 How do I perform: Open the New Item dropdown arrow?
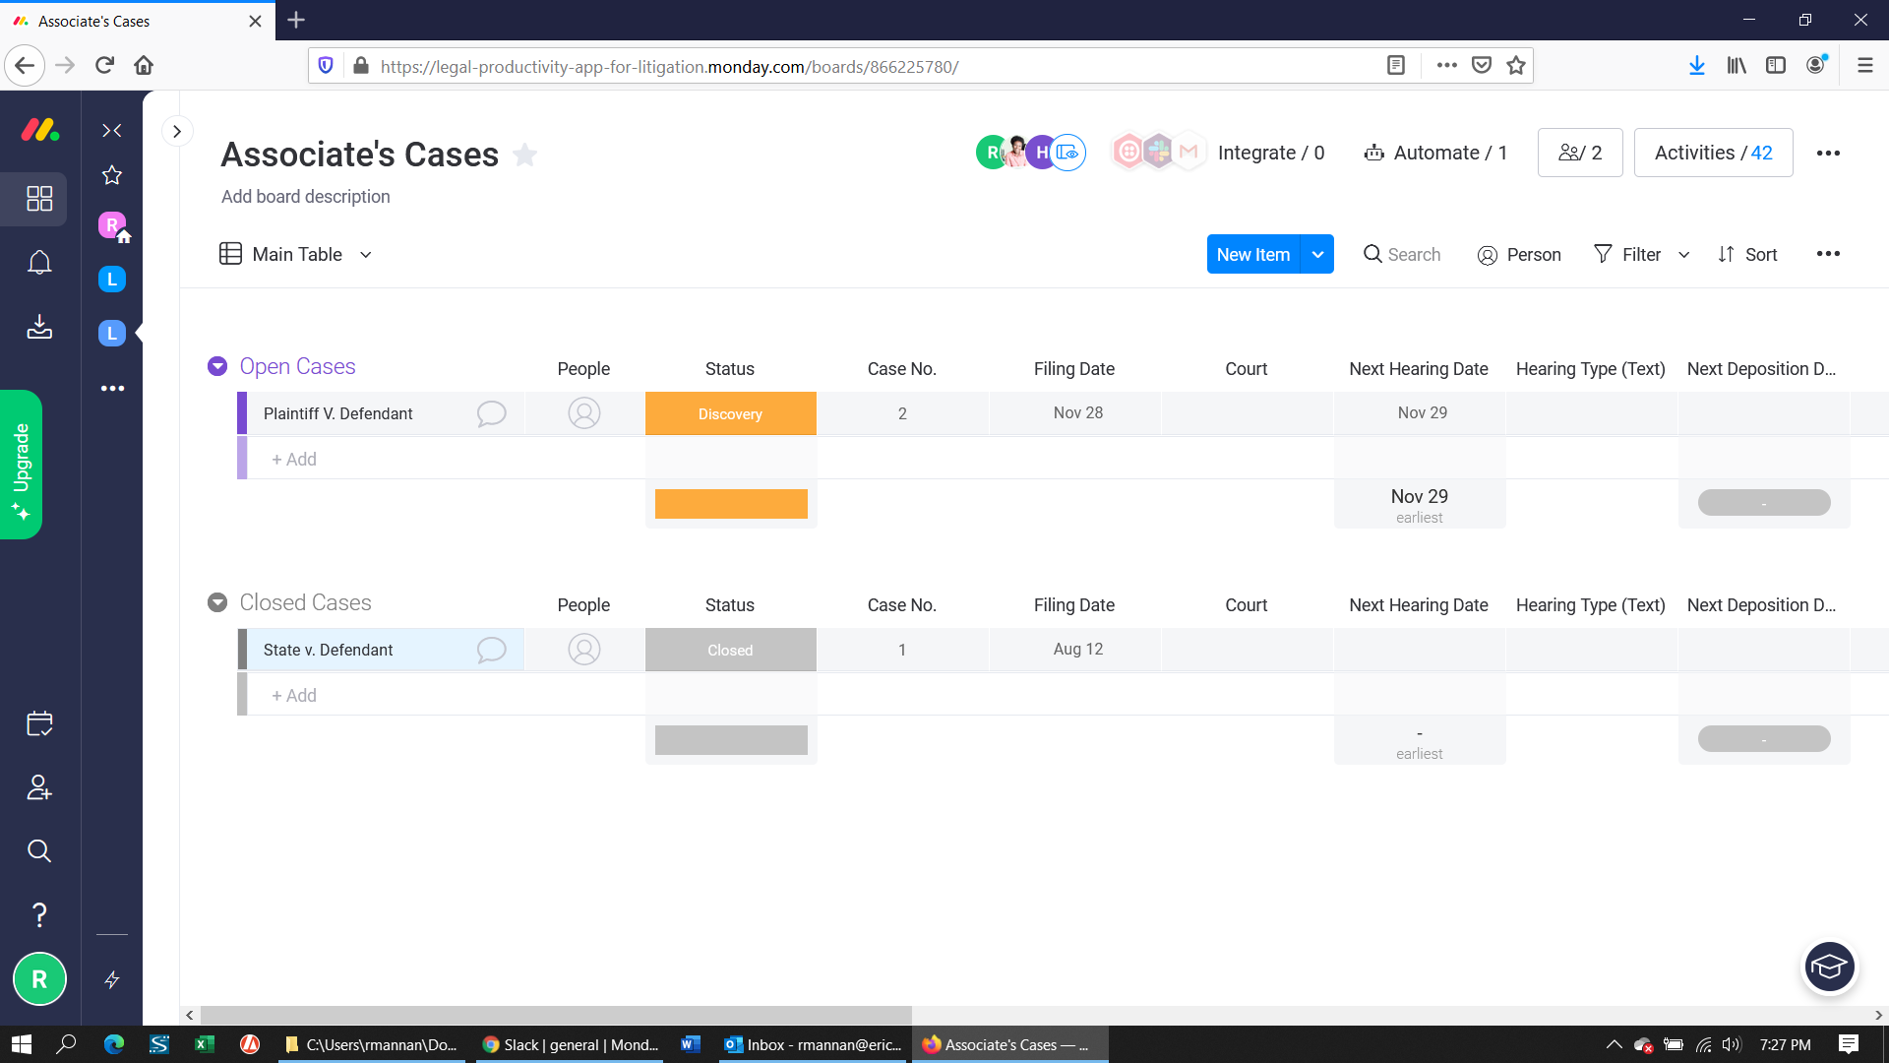click(x=1317, y=254)
